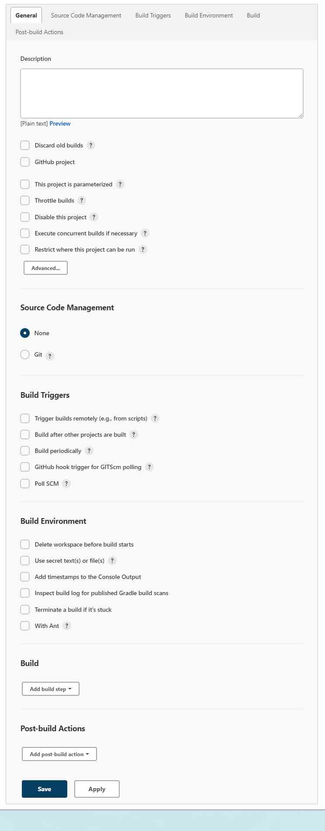Check This project is parameterized

pyautogui.click(x=25, y=184)
